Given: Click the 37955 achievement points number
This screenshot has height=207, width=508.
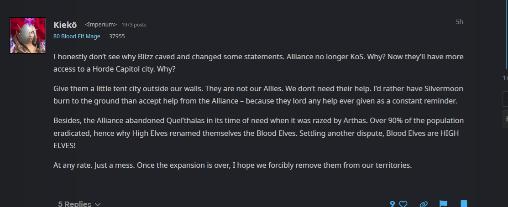Looking at the screenshot, I should [117, 36].
